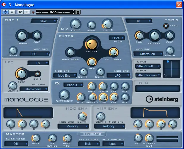Click the Mix OSC 1 level knob
Viewport: 184px width, 149px height.
click(76, 24)
